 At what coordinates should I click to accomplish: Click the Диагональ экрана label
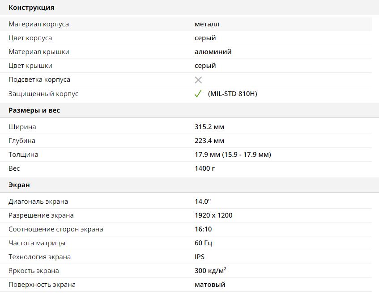38,202
